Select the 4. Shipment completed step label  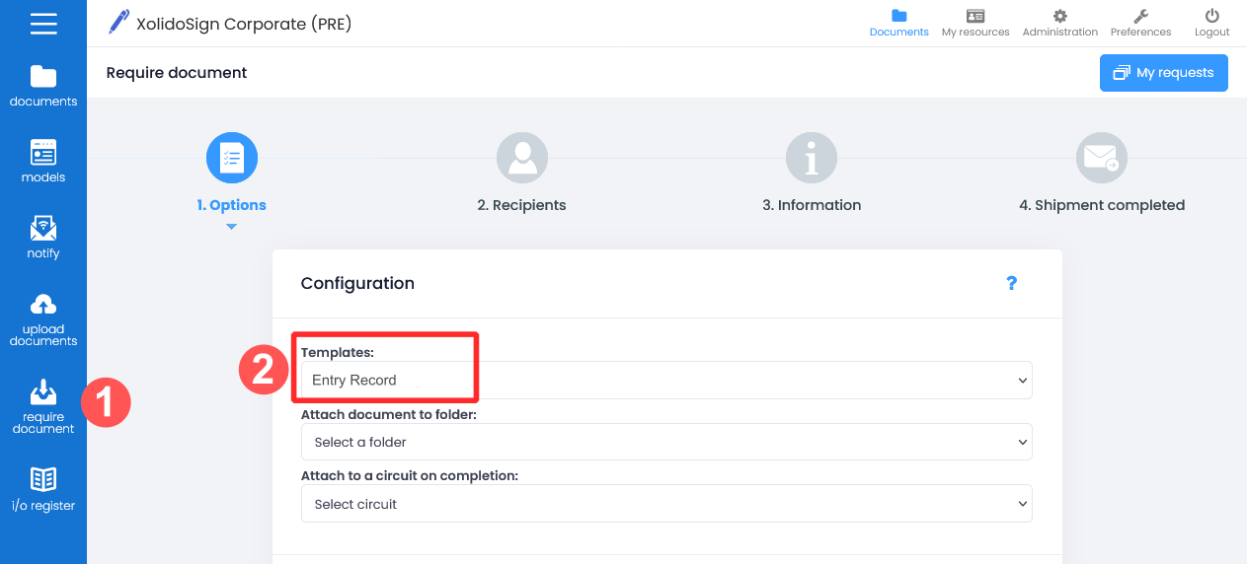point(1102,205)
